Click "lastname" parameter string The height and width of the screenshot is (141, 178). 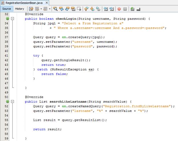82,111
